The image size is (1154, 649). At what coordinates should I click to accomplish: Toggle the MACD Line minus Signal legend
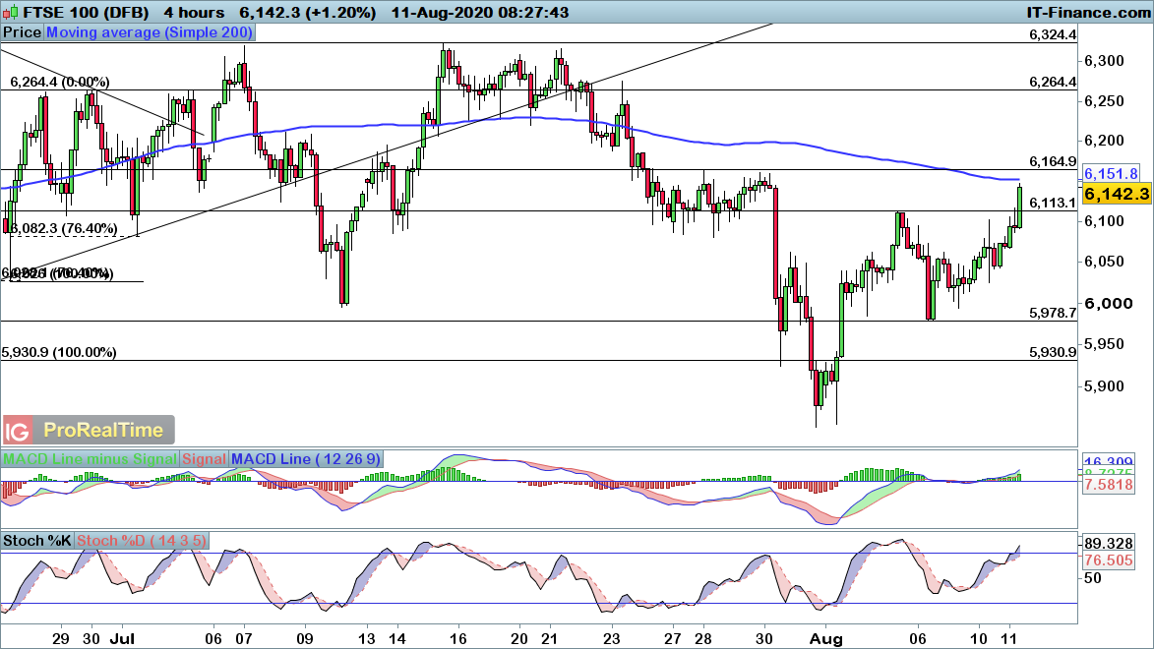pyautogui.click(x=91, y=458)
